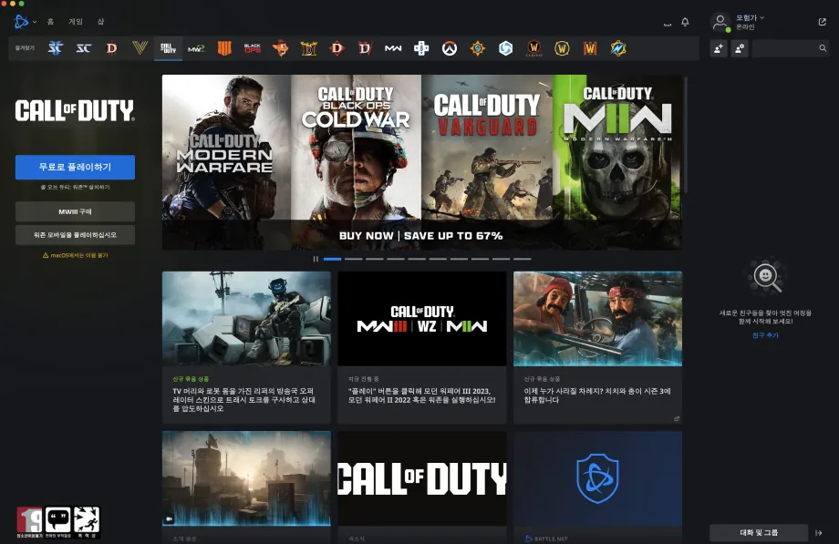Open the Warcraft III red W icon
839x544 pixels.
pos(590,48)
